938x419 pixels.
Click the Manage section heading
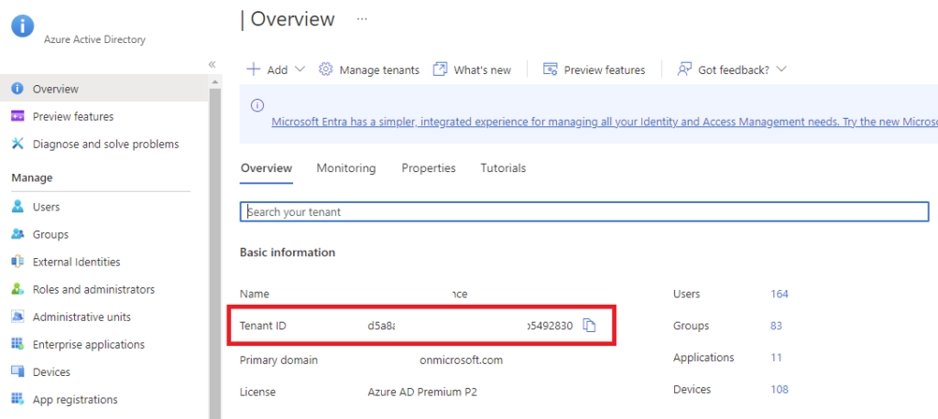[x=32, y=177]
